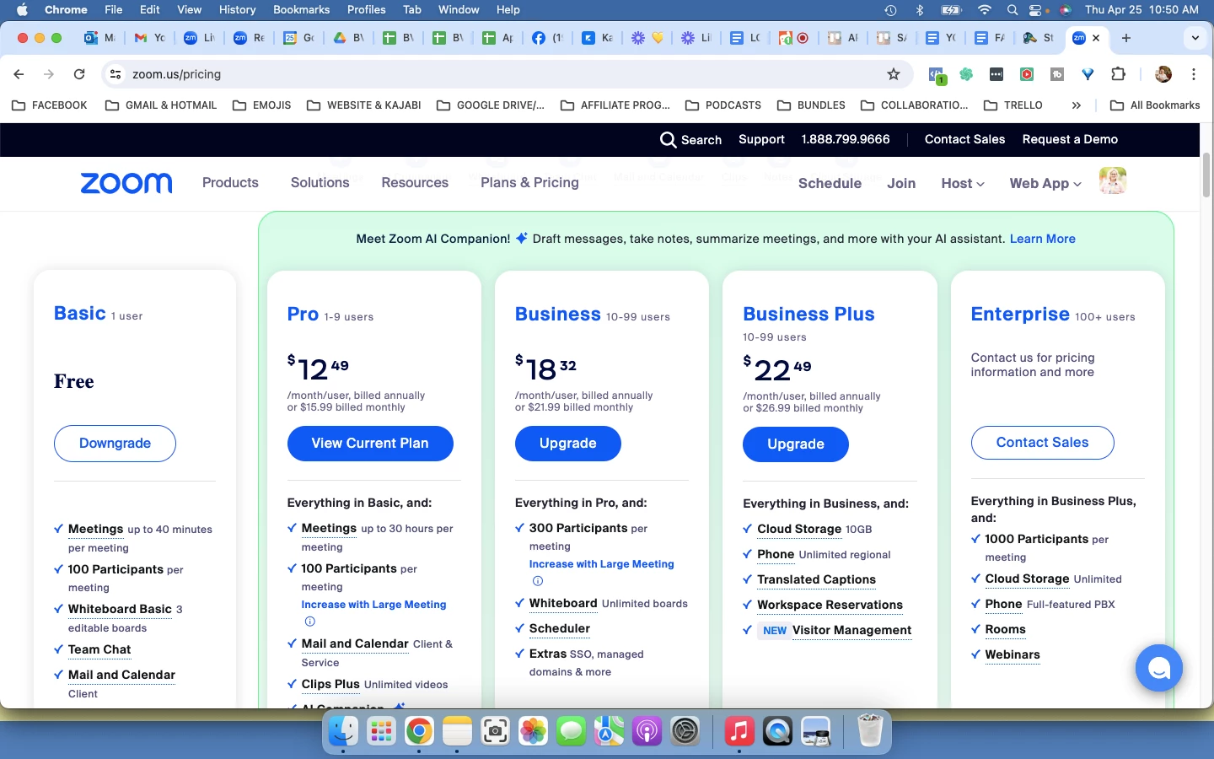The height and width of the screenshot is (759, 1214).
Task: Open Maps from the Dock
Action: pyautogui.click(x=609, y=730)
